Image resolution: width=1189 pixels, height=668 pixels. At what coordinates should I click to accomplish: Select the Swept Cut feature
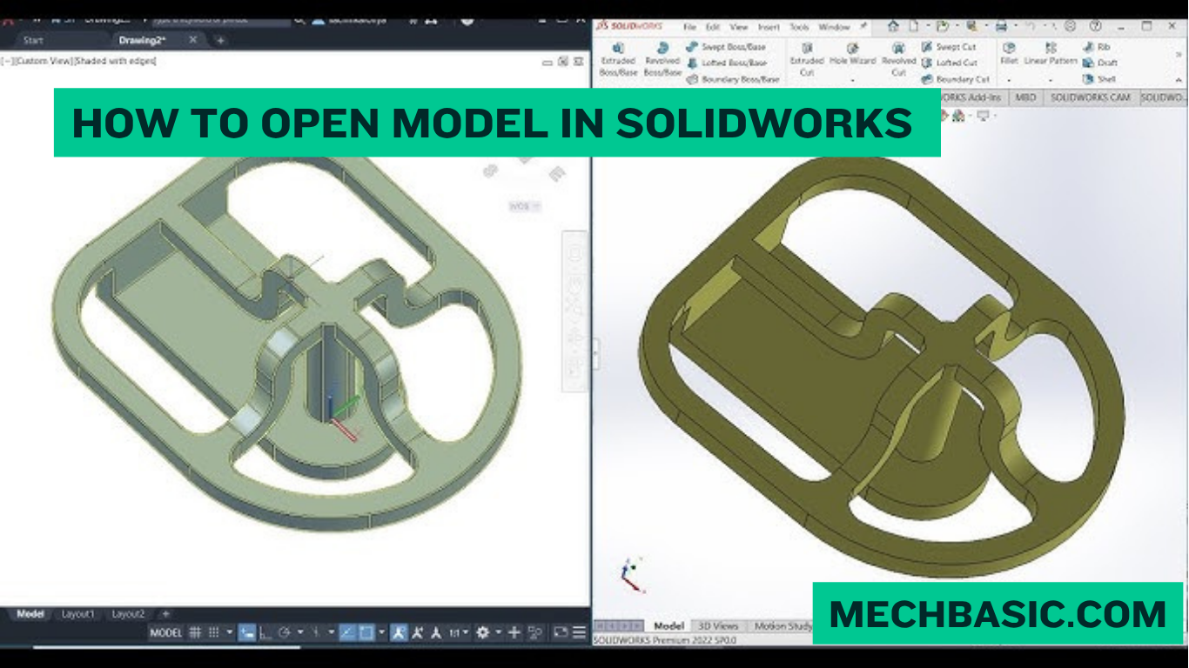949,47
